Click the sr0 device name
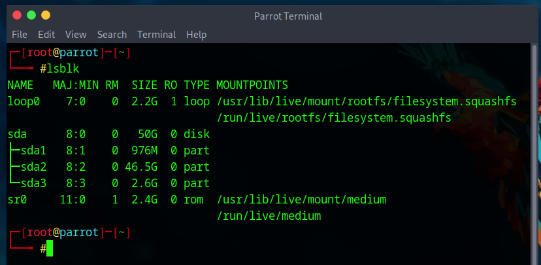This screenshot has width=541, height=265. click(x=17, y=200)
